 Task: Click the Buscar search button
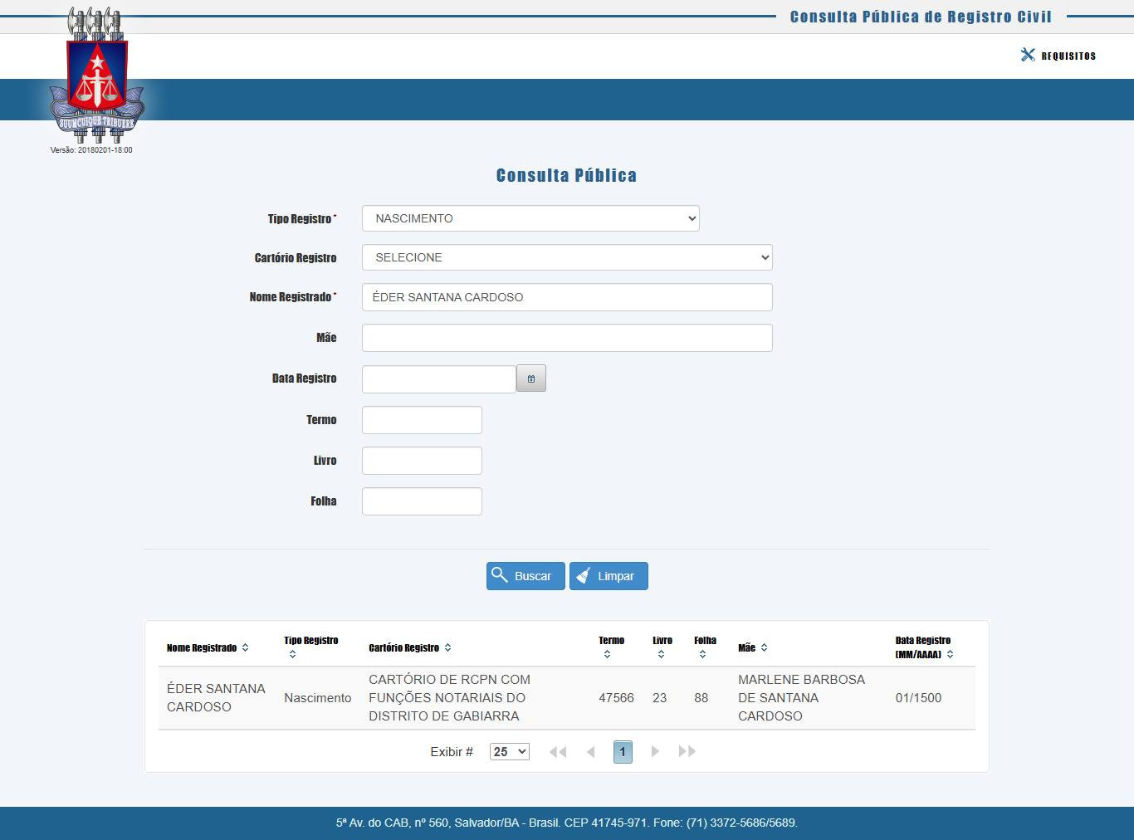525,576
